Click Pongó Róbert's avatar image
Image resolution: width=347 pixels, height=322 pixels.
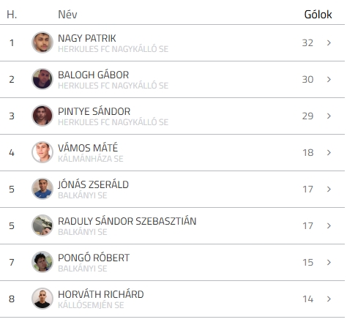pyautogui.click(x=42, y=262)
